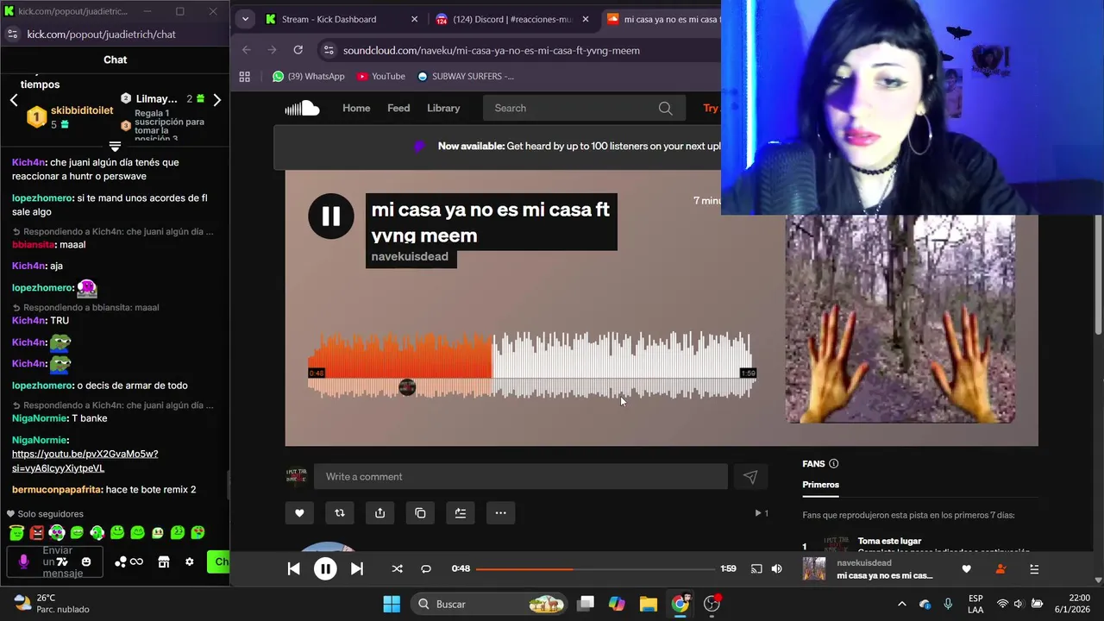Close the Stream - Kick Dashboard tab

click(414, 19)
